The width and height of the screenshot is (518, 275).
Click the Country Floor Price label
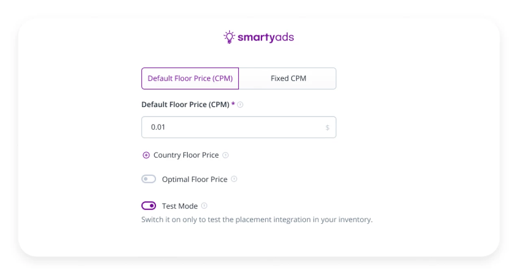click(186, 155)
